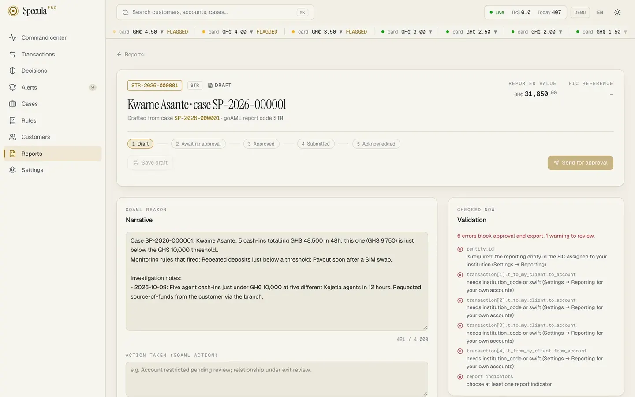Click the Customers people icon
This screenshot has width=635, height=397.
click(x=12, y=137)
